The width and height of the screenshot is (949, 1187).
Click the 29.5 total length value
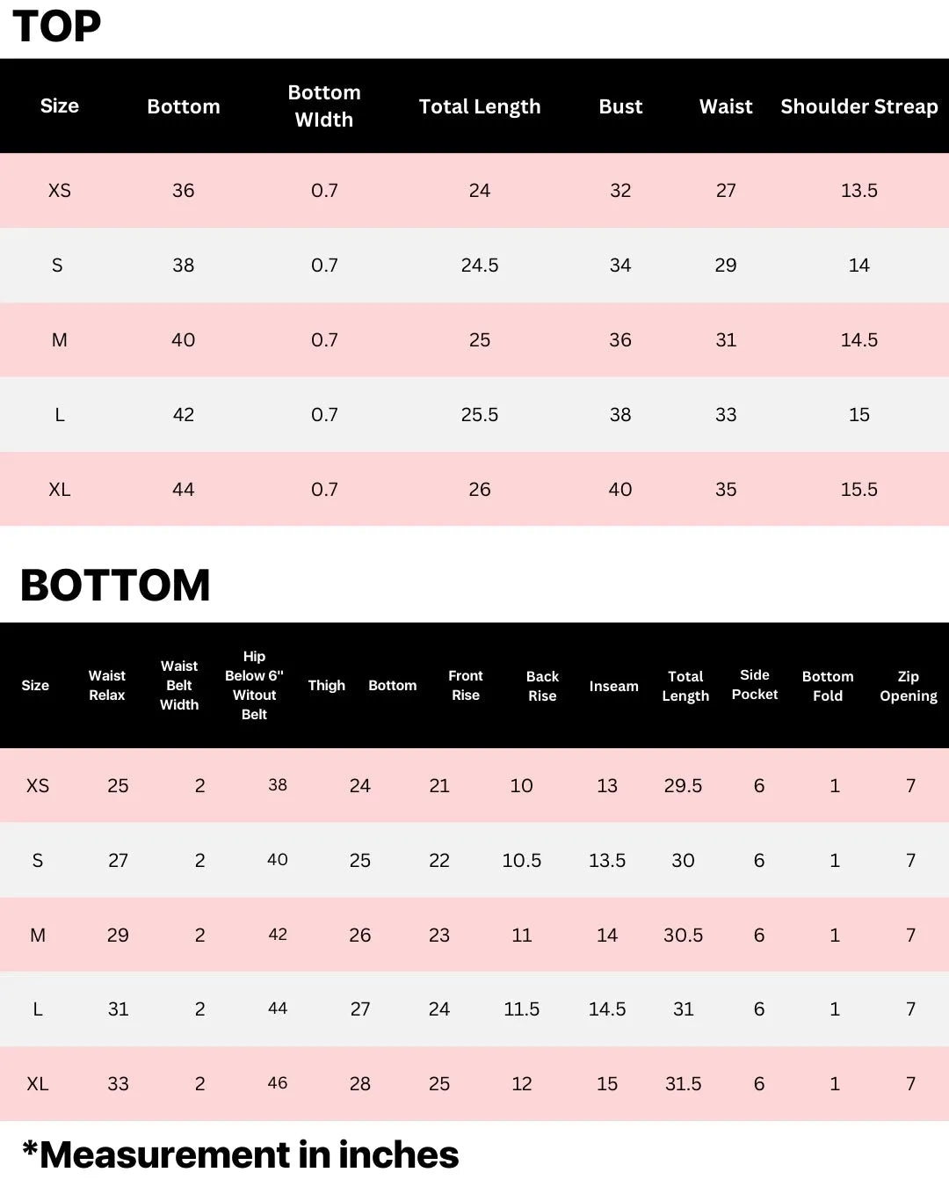click(x=683, y=786)
